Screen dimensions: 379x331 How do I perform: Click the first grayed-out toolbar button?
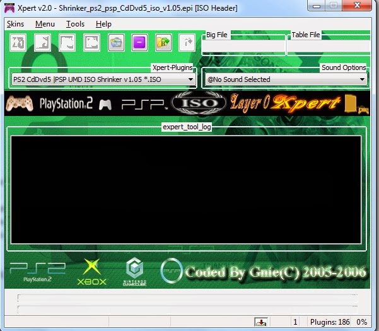(18, 43)
